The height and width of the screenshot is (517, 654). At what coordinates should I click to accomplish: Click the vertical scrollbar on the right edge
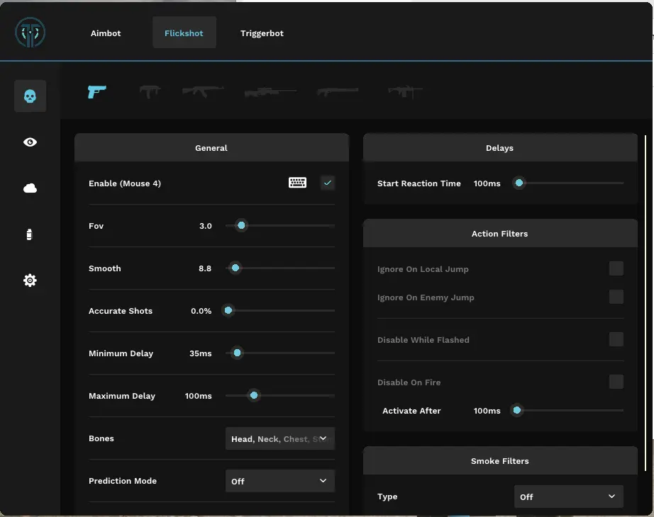(645, 302)
